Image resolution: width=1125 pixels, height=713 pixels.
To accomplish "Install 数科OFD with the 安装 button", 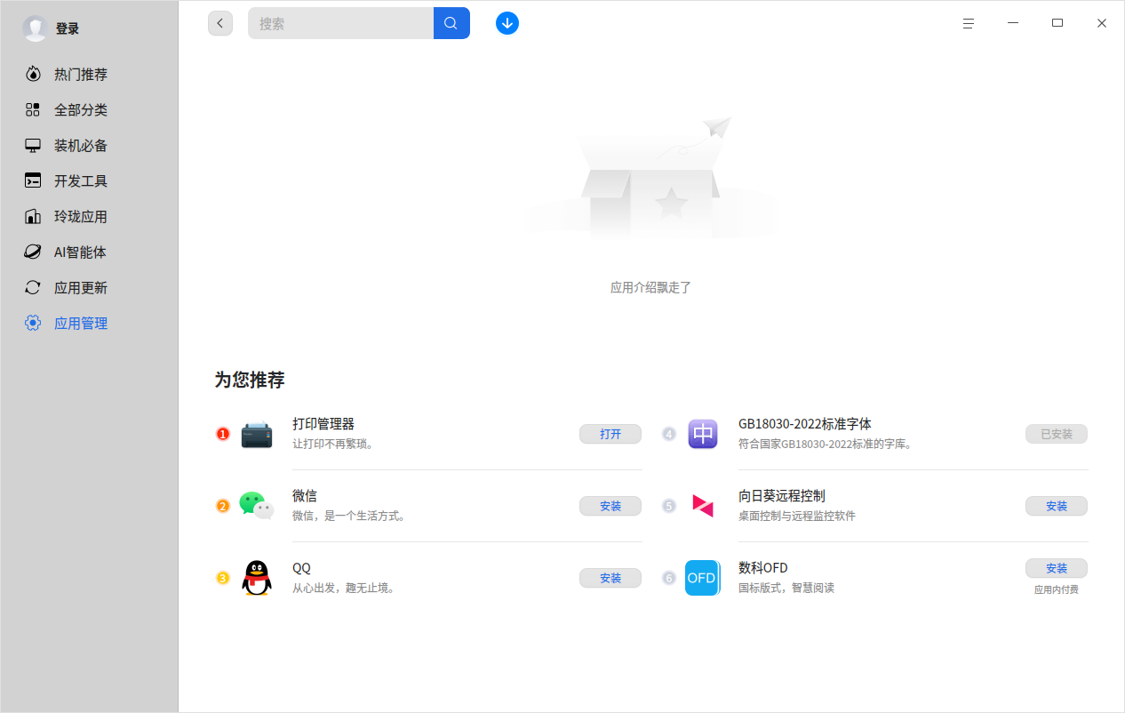I will pos(1057,568).
